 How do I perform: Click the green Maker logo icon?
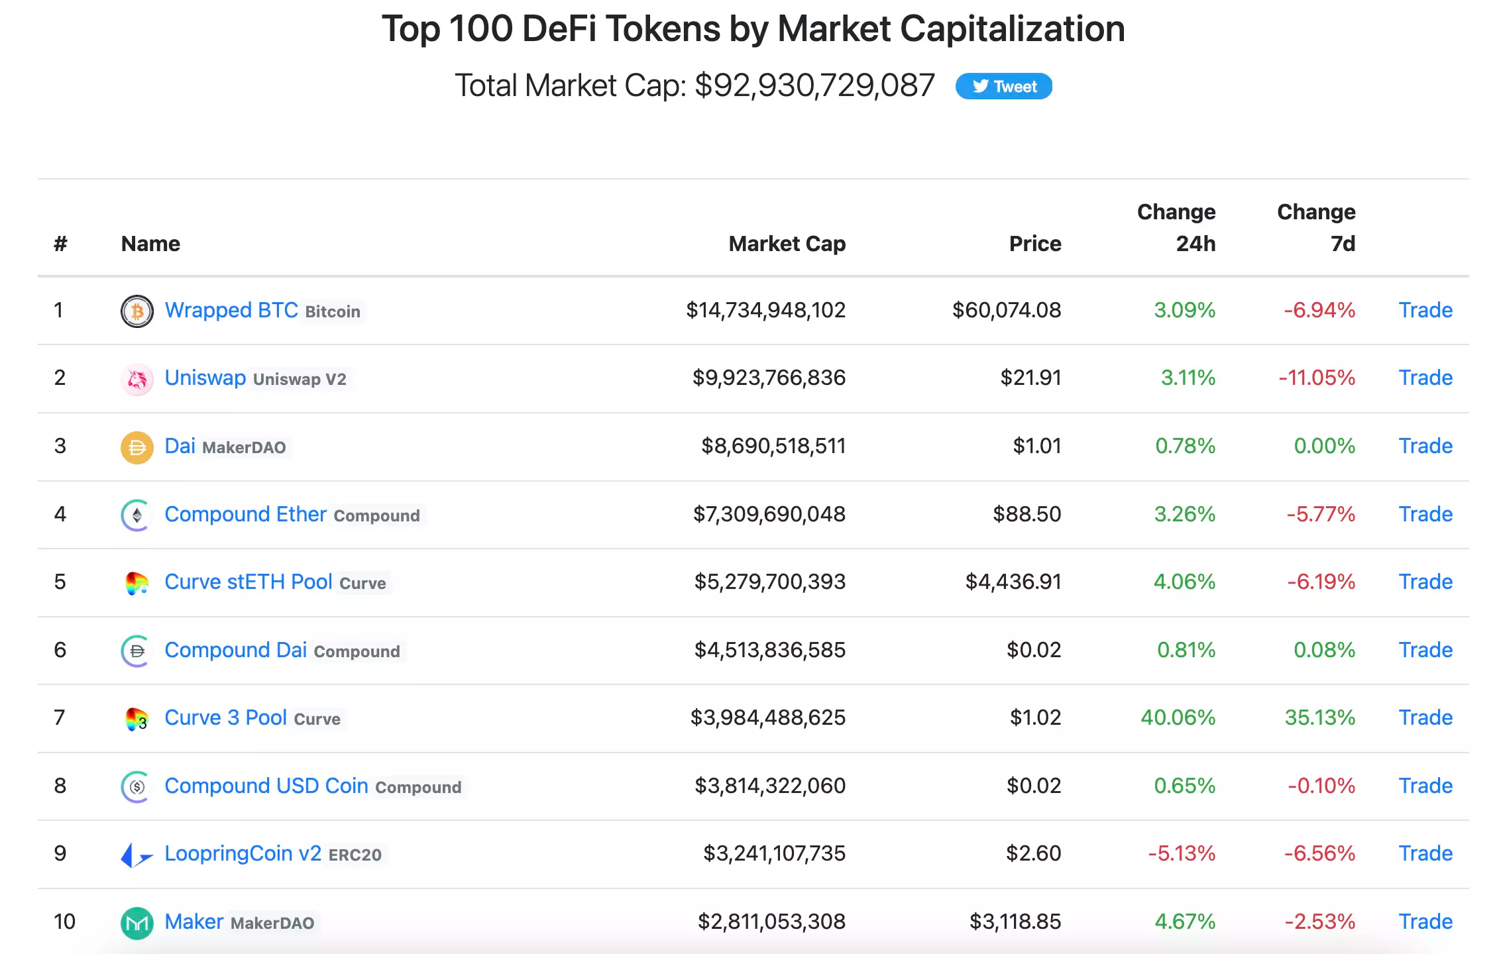pyautogui.click(x=137, y=922)
